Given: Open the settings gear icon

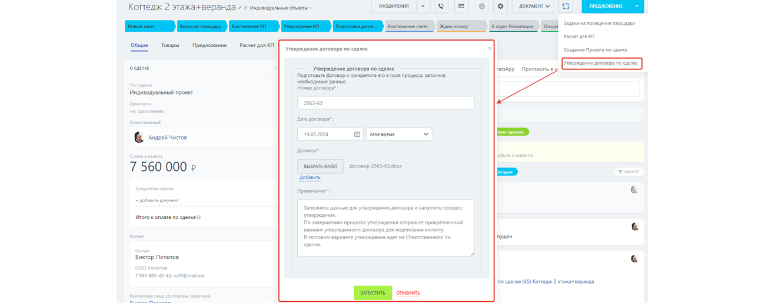Looking at the screenshot, I should 501,6.
